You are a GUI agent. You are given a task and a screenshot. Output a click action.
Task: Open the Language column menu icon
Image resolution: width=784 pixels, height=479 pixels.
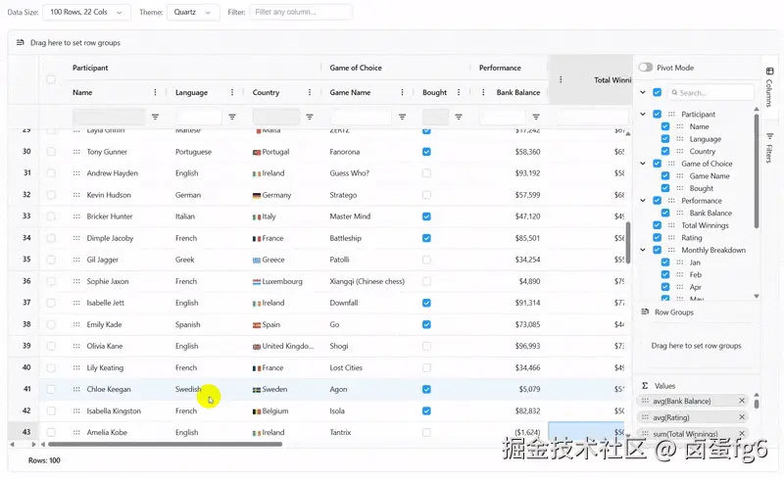point(232,92)
